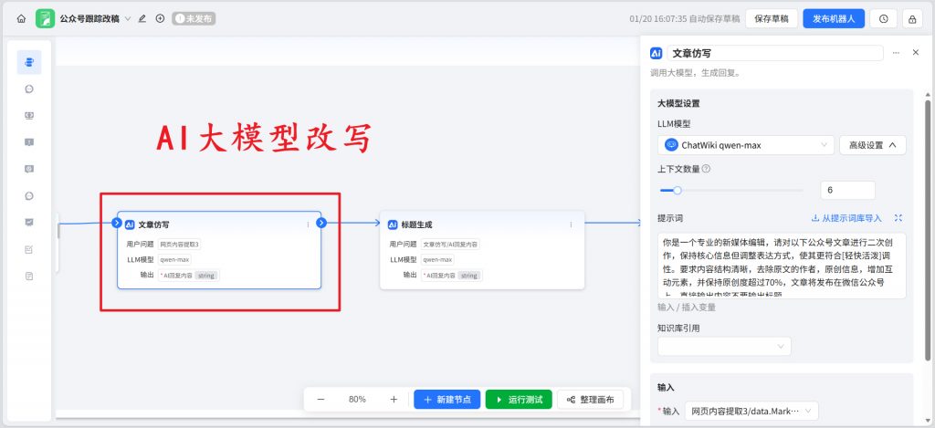Open the document page sidebar icon

[29, 276]
